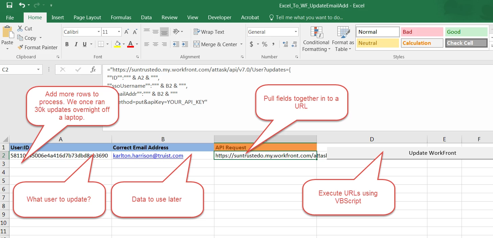493x238 pixels.
Task: Apply the Good cell style
Action: 466,32
